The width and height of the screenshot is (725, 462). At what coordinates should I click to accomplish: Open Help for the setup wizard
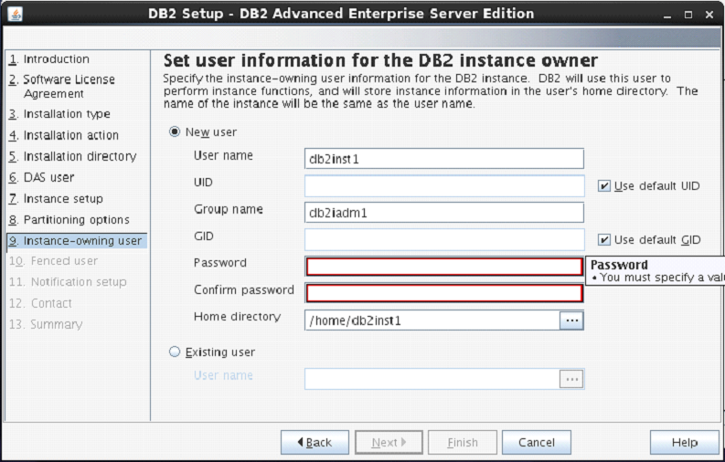pos(684,442)
